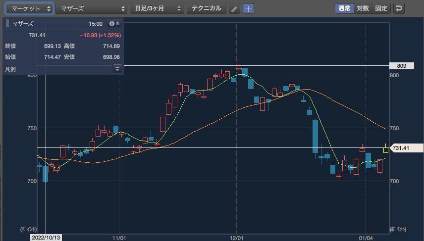The width and height of the screenshot is (424, 241).
Task: Open the 日足/3ヶ月 period dropdown
Action: (x=157, y=8)
